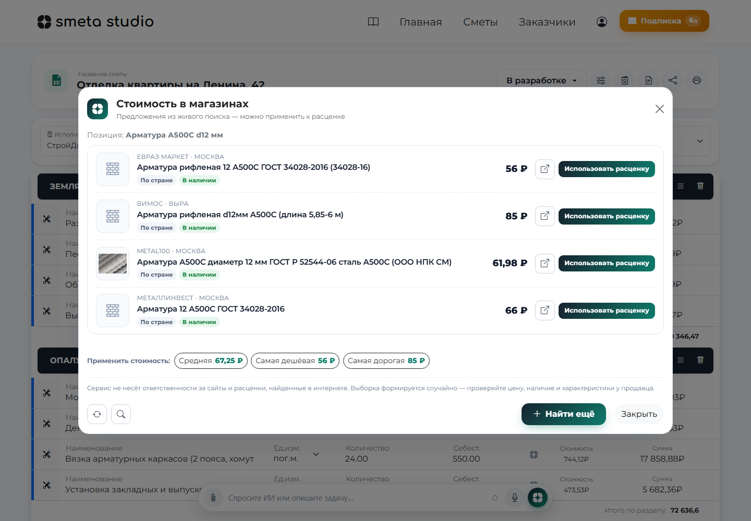Open the settings sliders icon
Screen dimensions: 751x521
click(601, 80)
